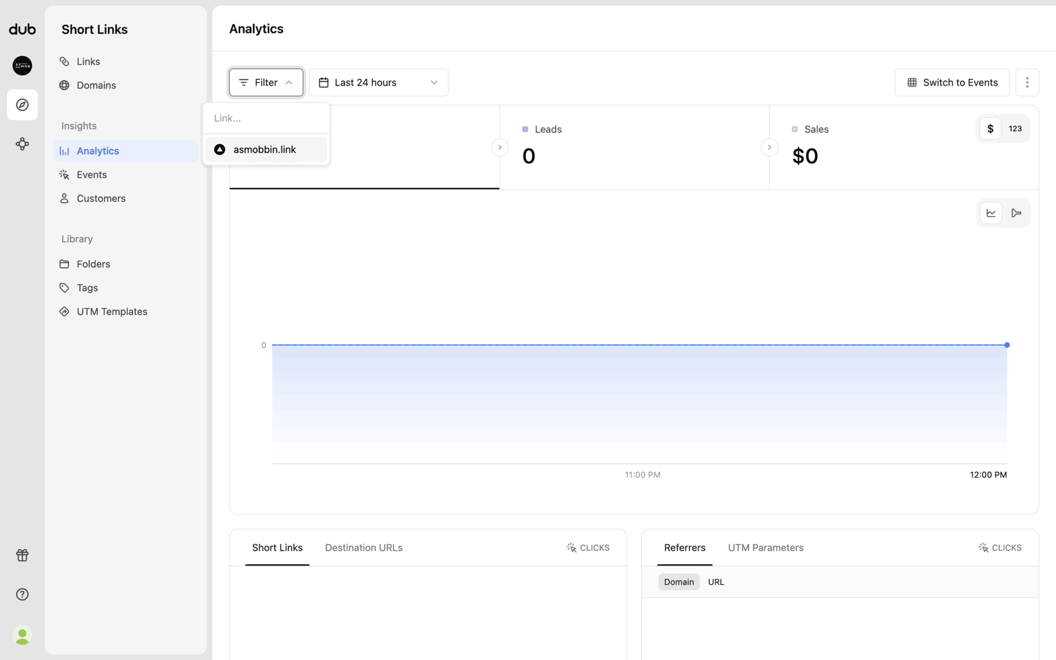This screenshot has height=660, width=1056.
Task: Click the dub logo
Action: [22, 29]
